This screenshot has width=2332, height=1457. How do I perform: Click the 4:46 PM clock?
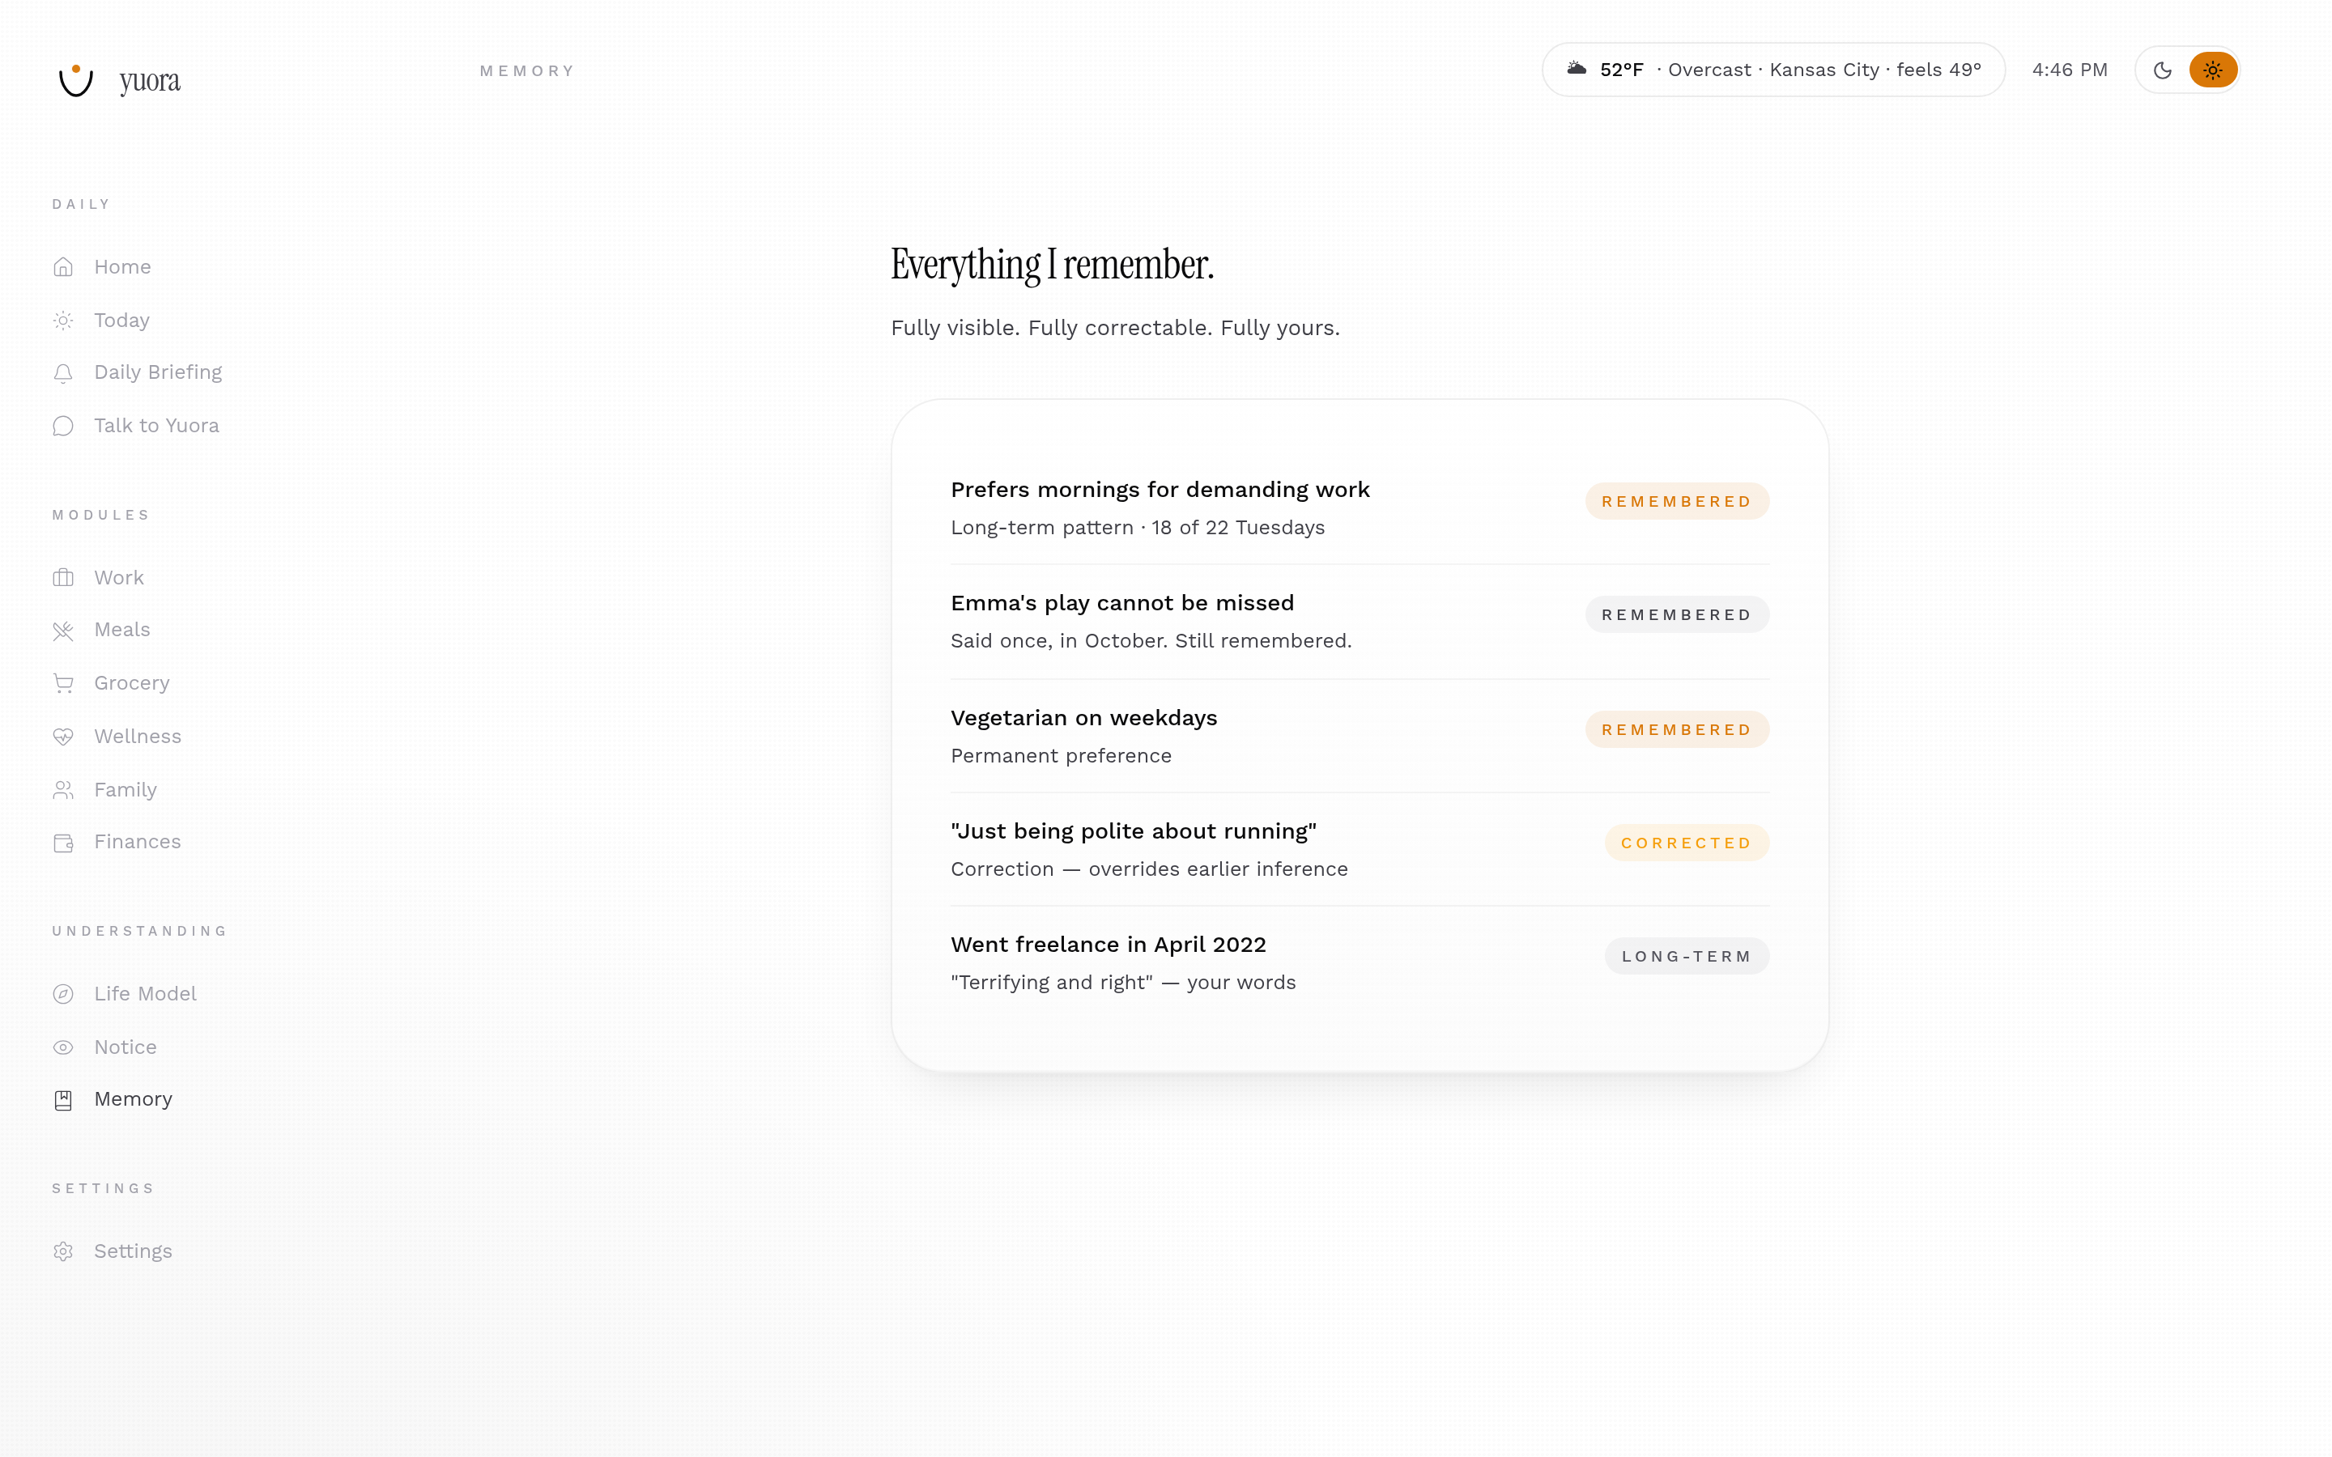coord(2070,70)
